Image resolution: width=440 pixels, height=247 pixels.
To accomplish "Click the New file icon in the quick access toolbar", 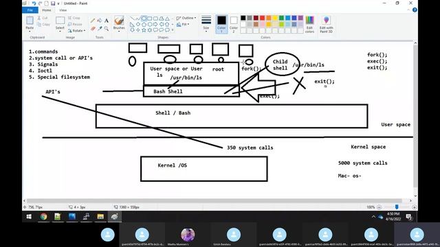I will [x=46, y=3].
